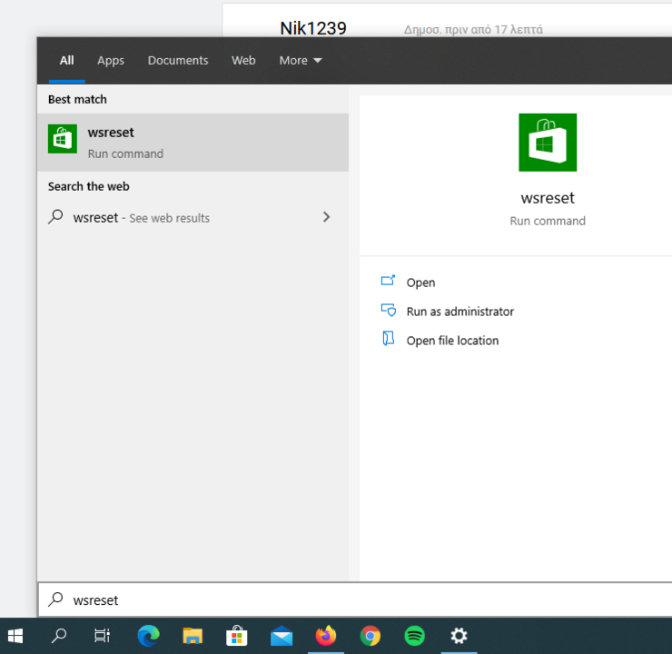Launch Firefox from the taskbar
Viewport: 672px width, 654px height.
(325, 636)
